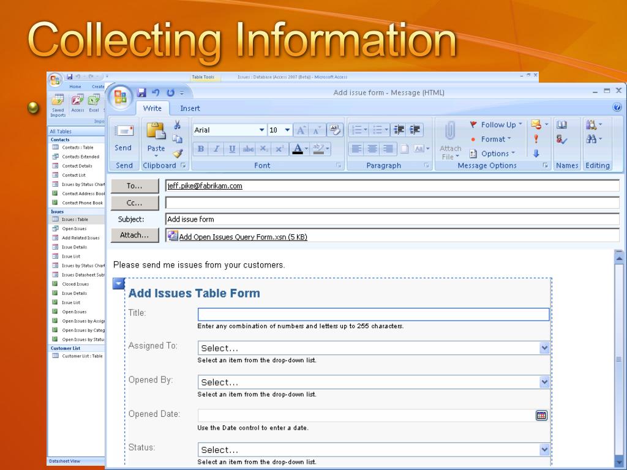
Task: Open Font group dialog launcher
Action: (x=339, y=165)
